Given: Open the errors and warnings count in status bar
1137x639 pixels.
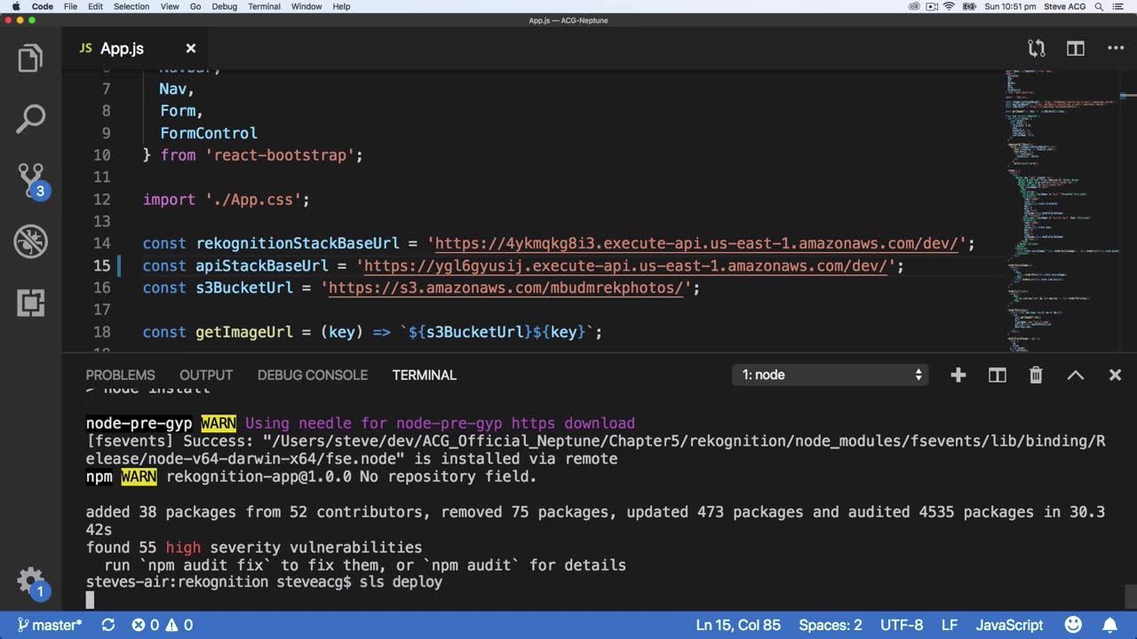Looking at the screenshot, I should point(163,625).
